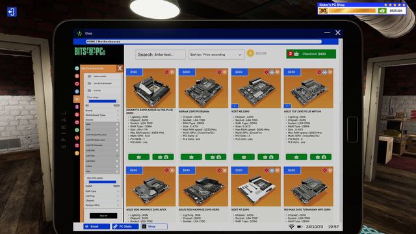
Task: Go to HOME in the breadcrumb
Action: point(91,42)
